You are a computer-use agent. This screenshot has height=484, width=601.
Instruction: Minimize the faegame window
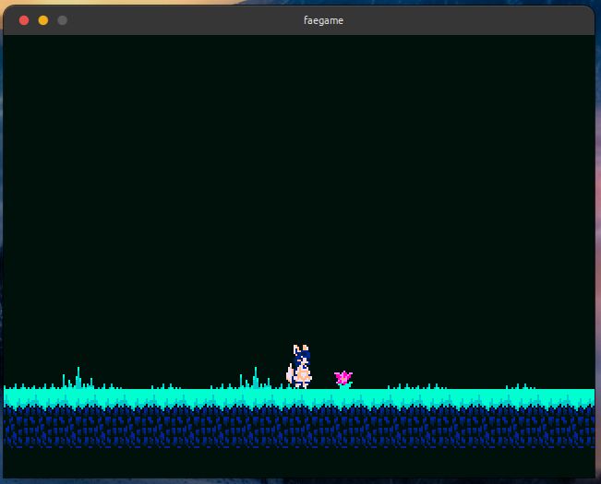click(43, 20)
